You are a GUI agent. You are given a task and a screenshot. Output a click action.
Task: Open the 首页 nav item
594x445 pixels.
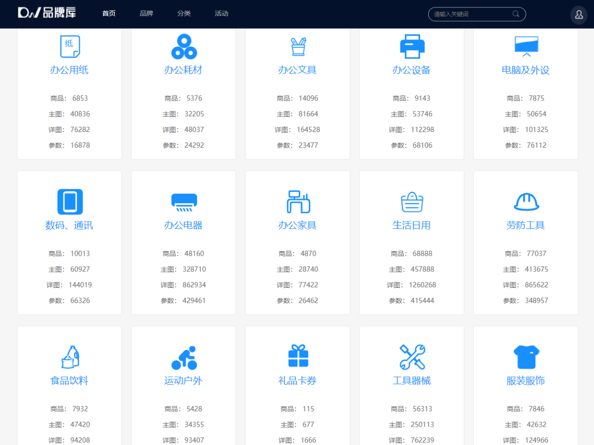click(x=109, y=13)
